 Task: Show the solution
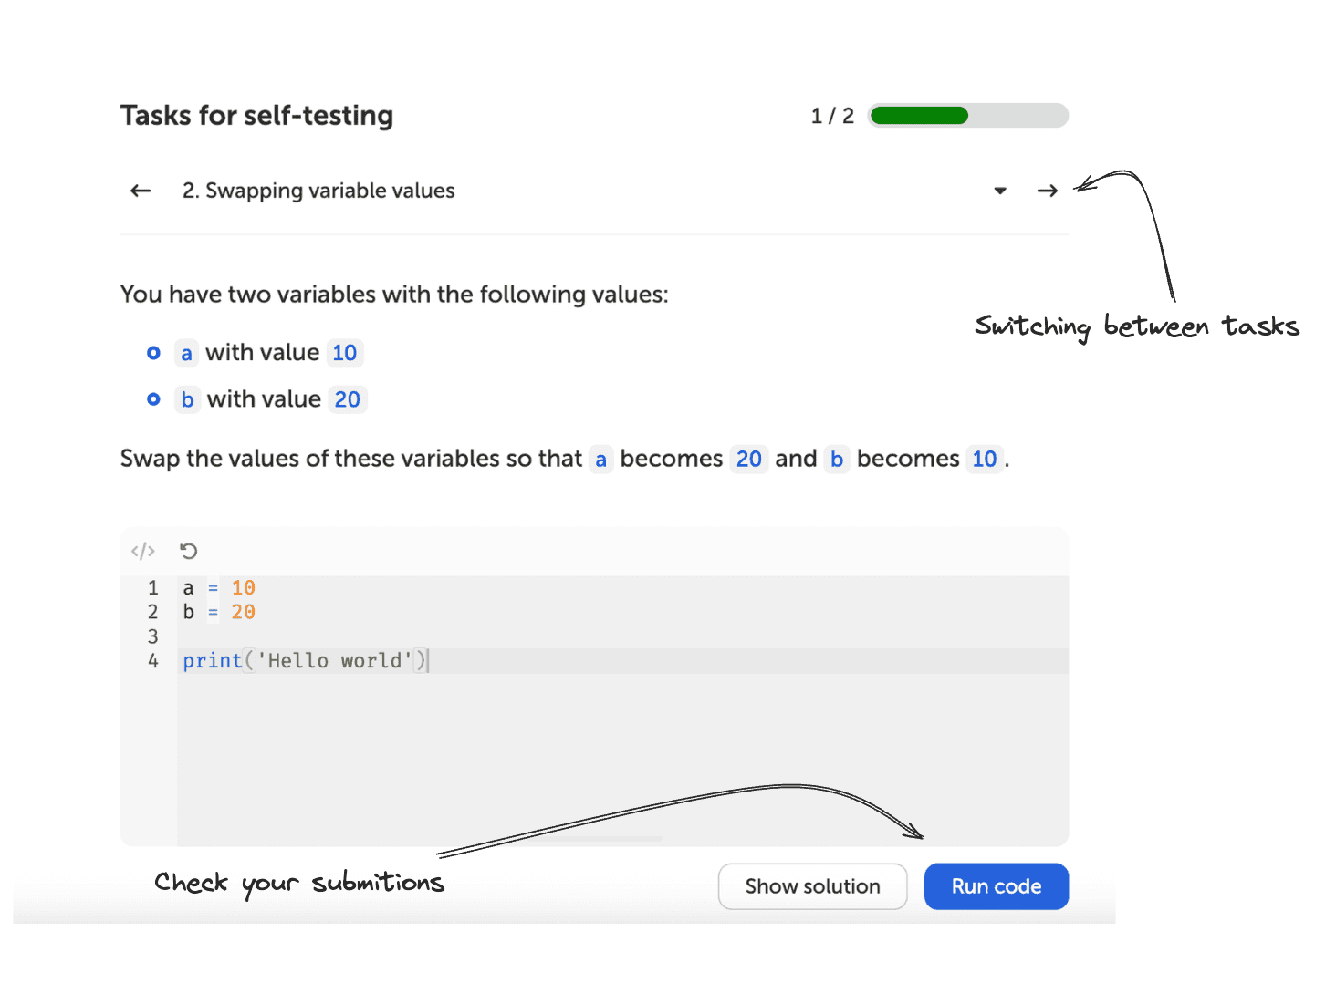tap(812, 885)
